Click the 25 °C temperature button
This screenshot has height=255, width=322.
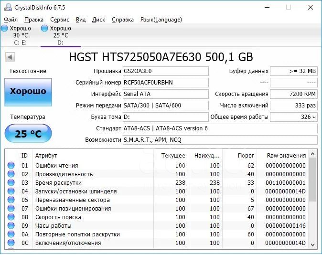28,133
